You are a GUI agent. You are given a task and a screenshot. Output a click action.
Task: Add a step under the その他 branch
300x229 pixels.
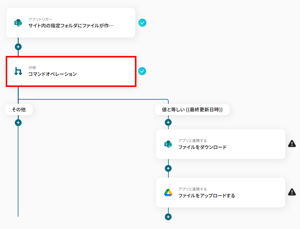[x=18, y=123]
